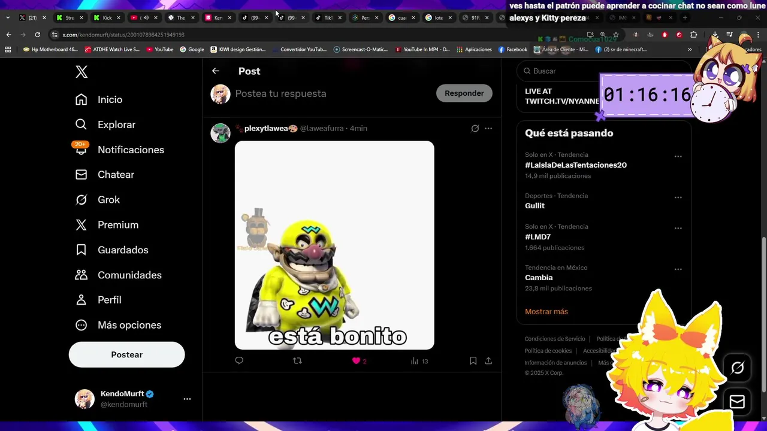Toggle the like heart on reply
Screen dimensions: 767x431
tap(356, 360)
